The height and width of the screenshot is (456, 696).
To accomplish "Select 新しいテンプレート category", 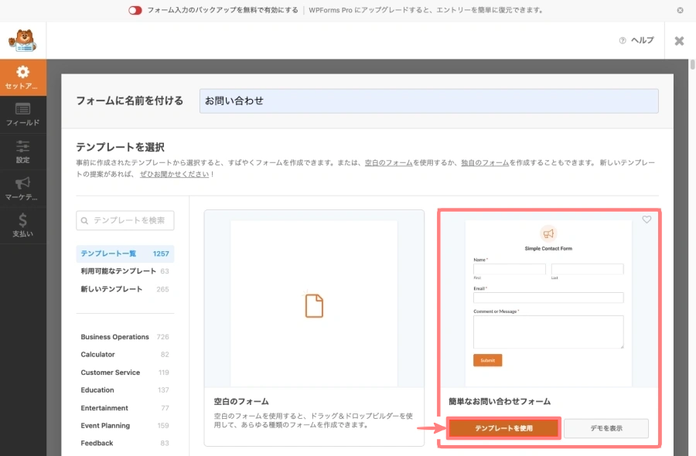I will click(x=125, y=289).
